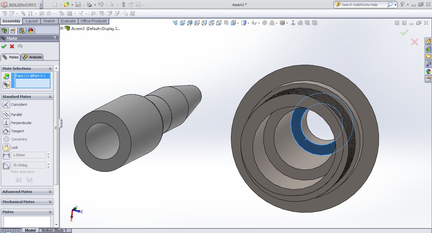Open the FeatureManager design tree tab icon
Screen dimensions: 432x233
tap(4, 31)
